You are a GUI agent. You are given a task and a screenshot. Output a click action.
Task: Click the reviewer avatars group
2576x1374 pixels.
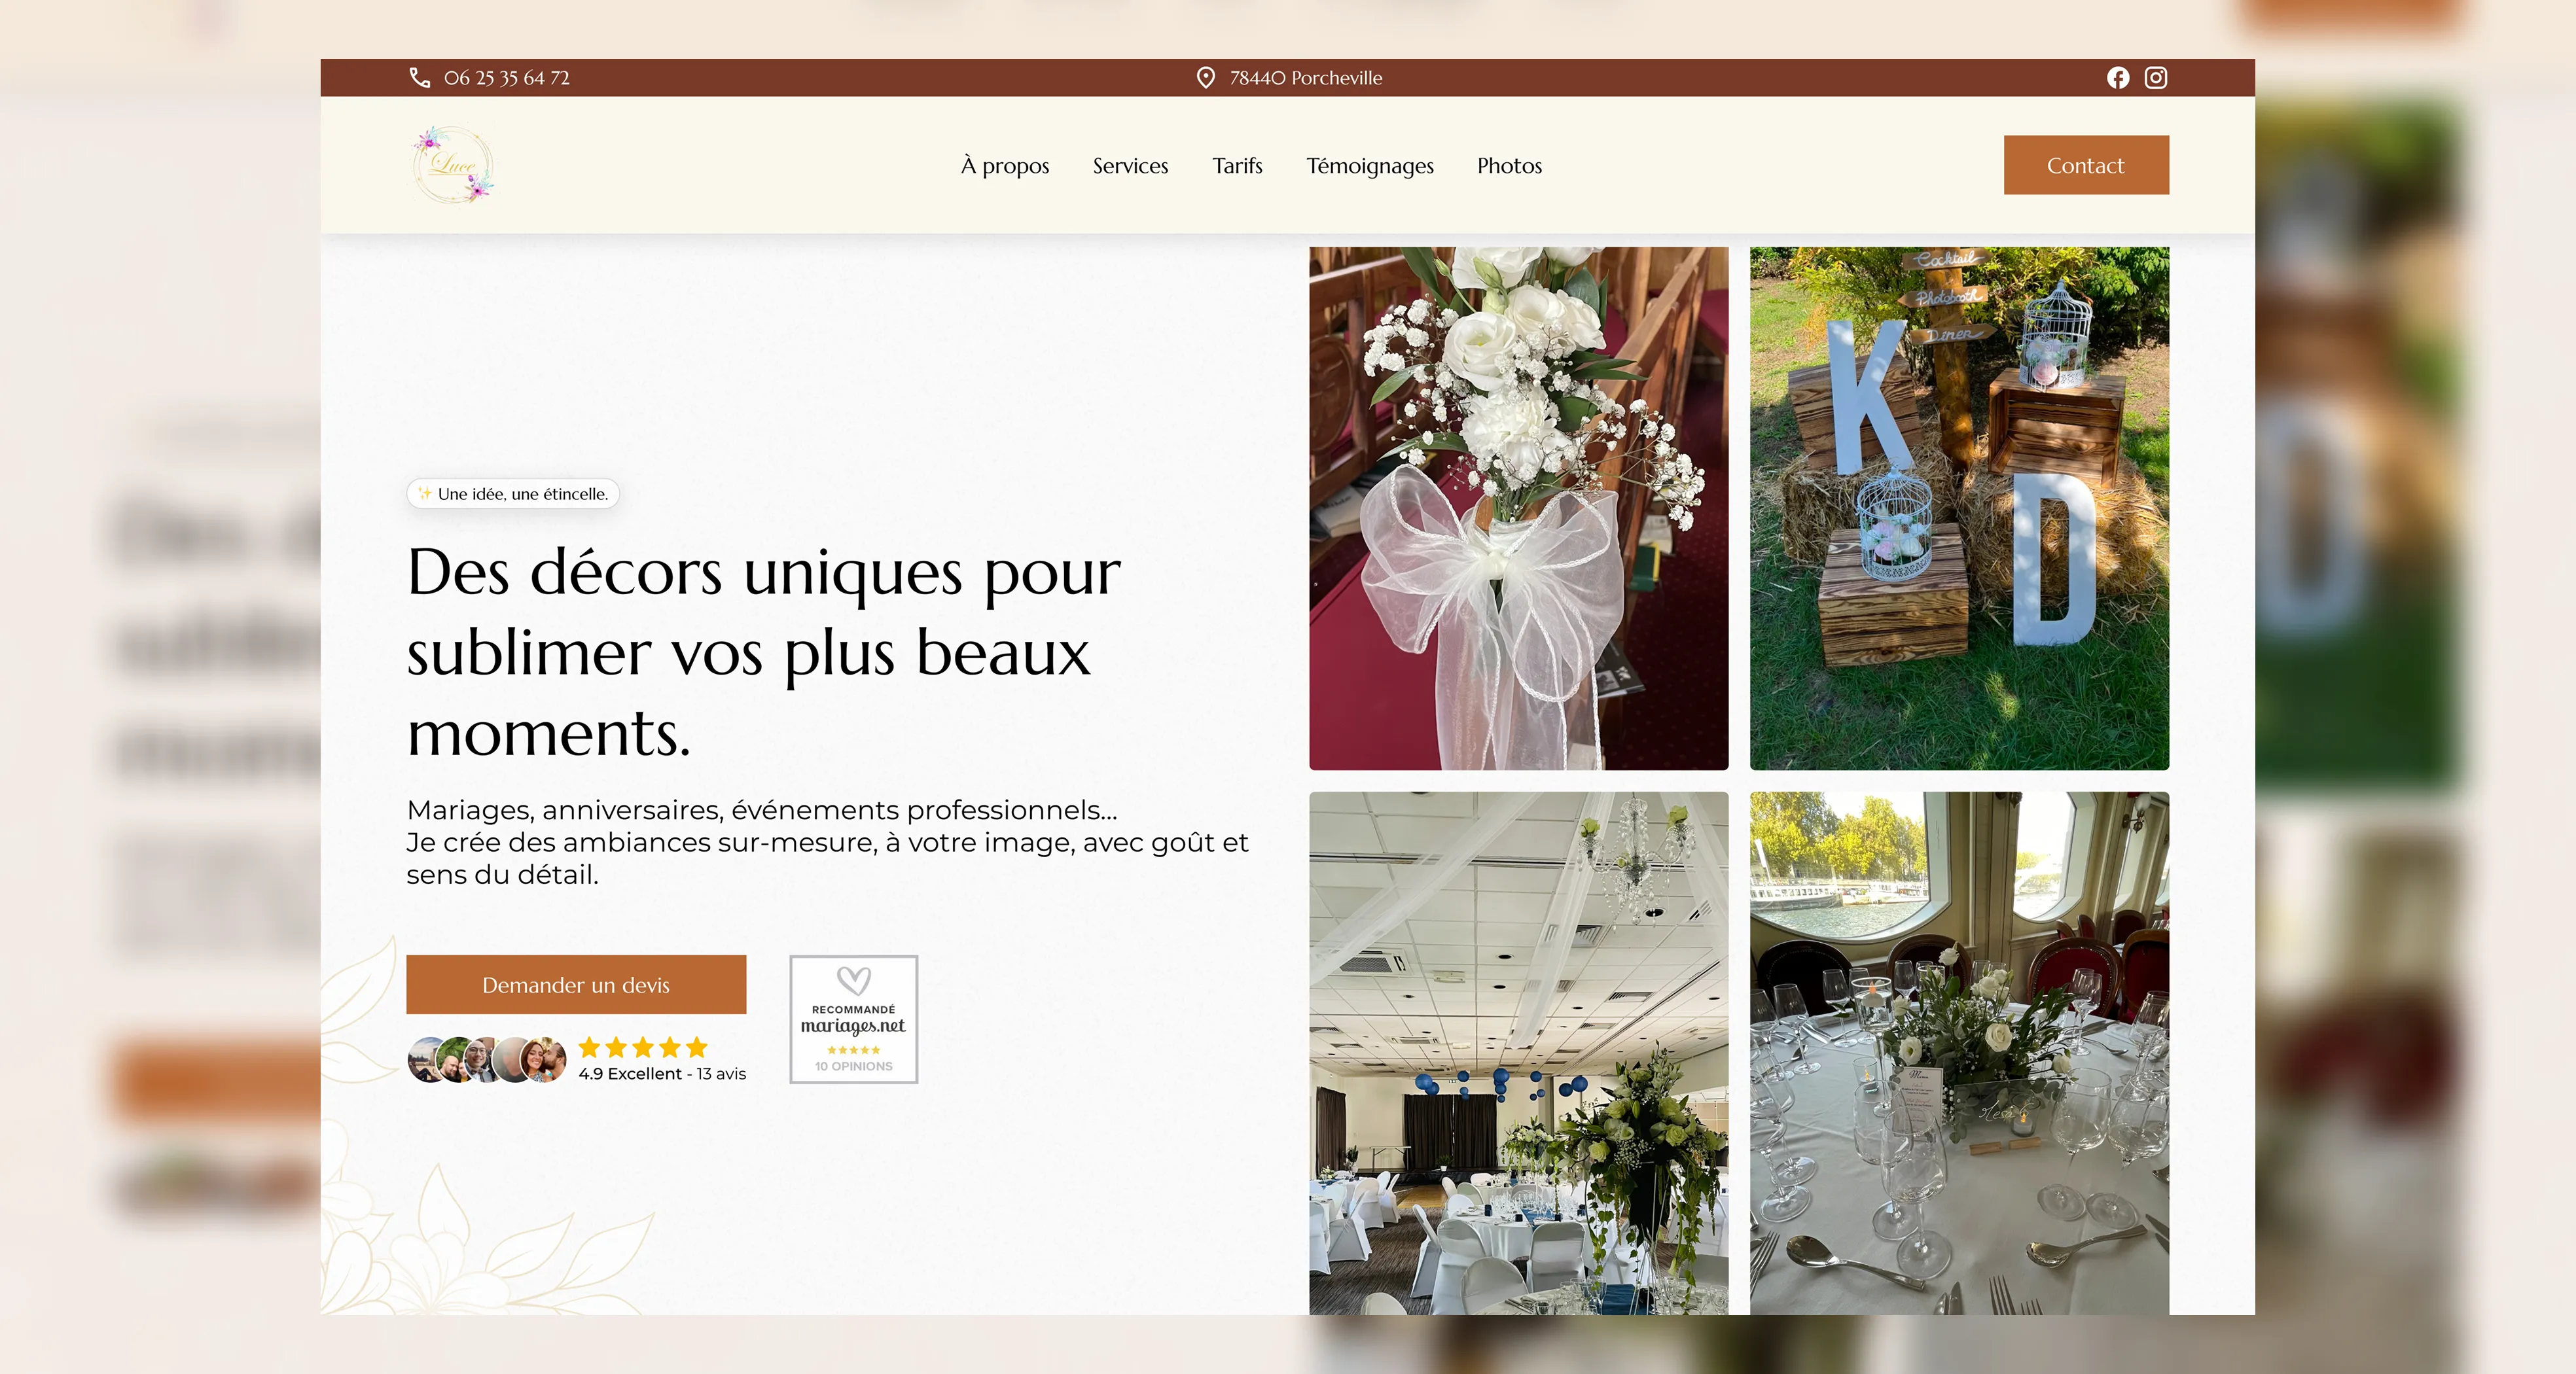[x=487, y=1060]
